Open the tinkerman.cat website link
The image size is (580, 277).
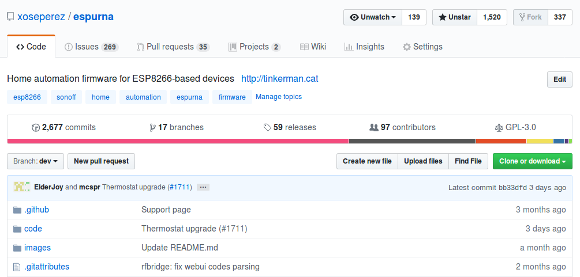pos(280,79)
